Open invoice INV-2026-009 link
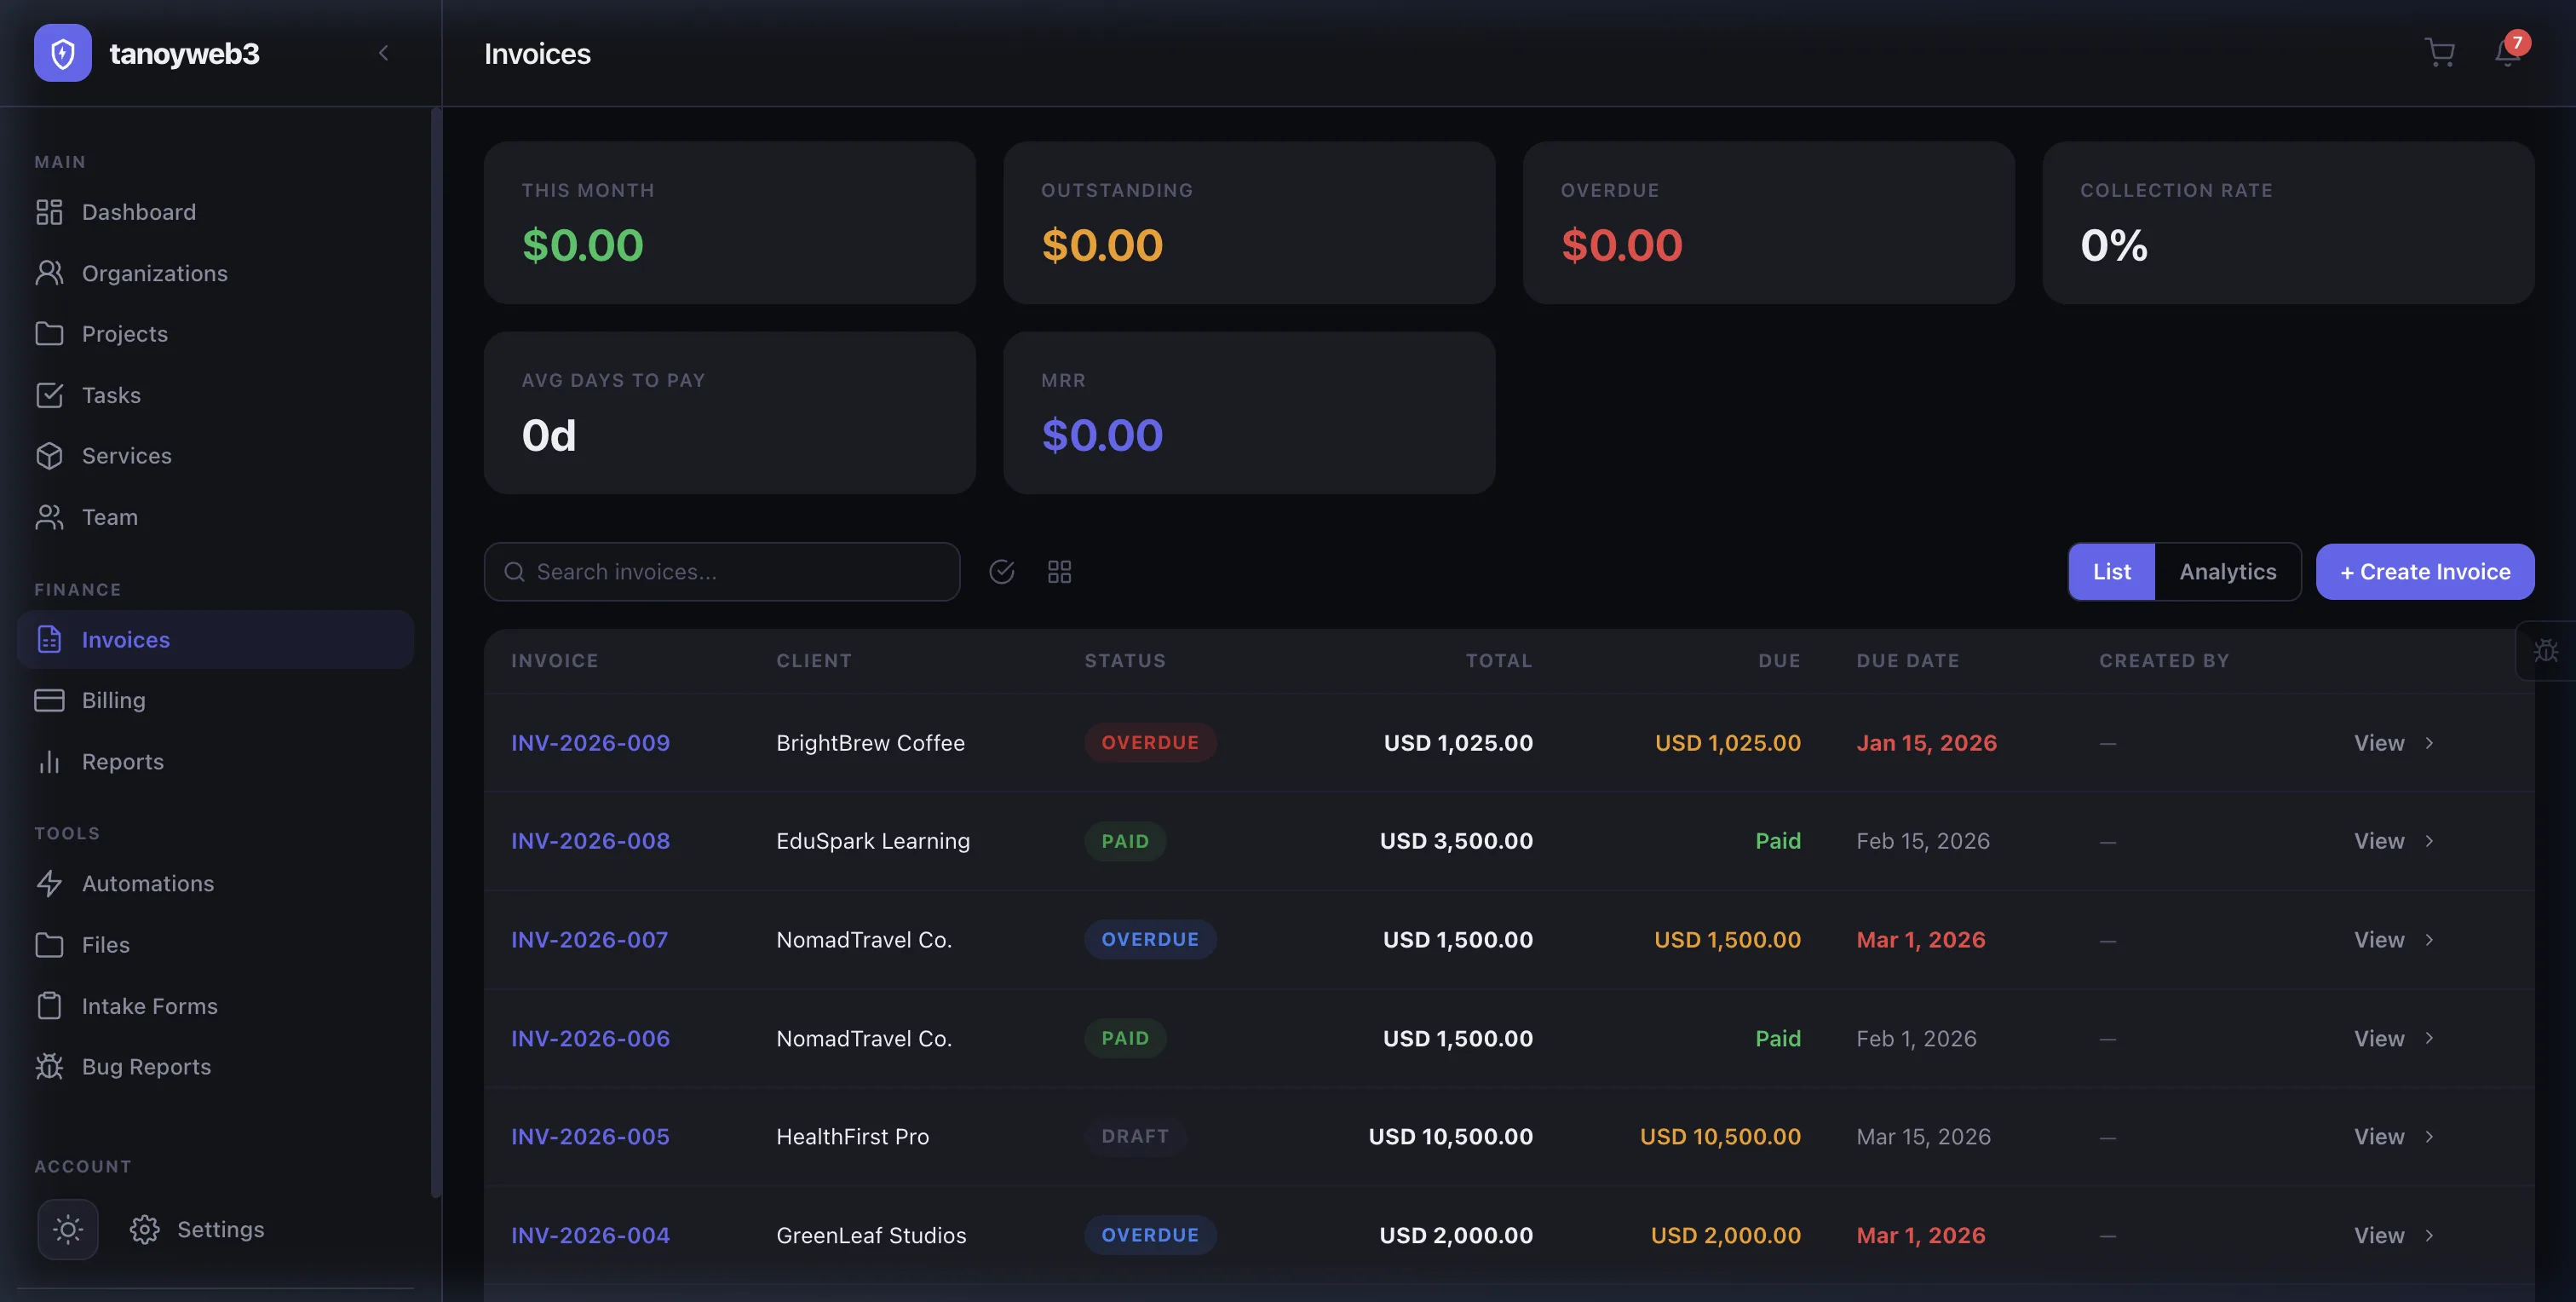 pyautogui.click(x=590, y=742)
